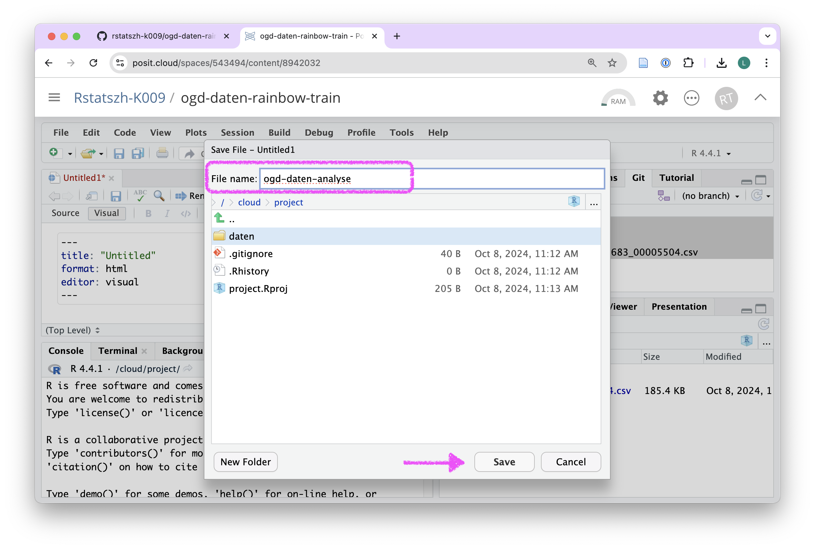
Task: Select the .gitignore file row
Action: pyautogui.click(x=406, y=253)
